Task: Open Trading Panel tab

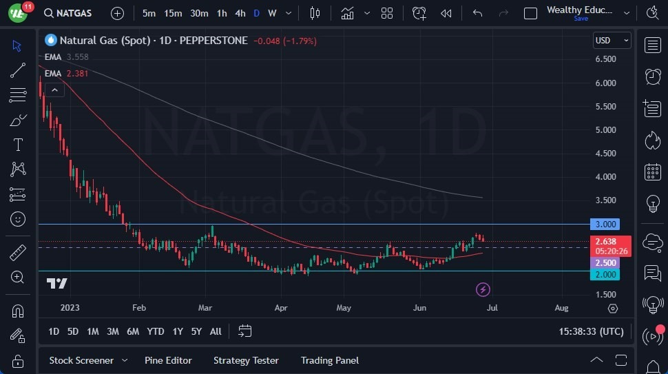Action: point(330,360)
